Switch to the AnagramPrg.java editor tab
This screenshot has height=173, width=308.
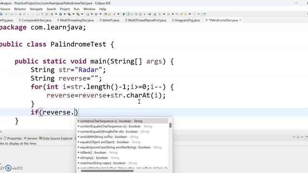[x=186, y=20]
